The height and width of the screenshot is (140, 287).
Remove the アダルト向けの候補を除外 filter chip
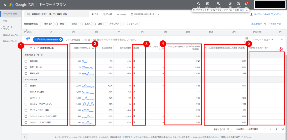click(61, 39)
